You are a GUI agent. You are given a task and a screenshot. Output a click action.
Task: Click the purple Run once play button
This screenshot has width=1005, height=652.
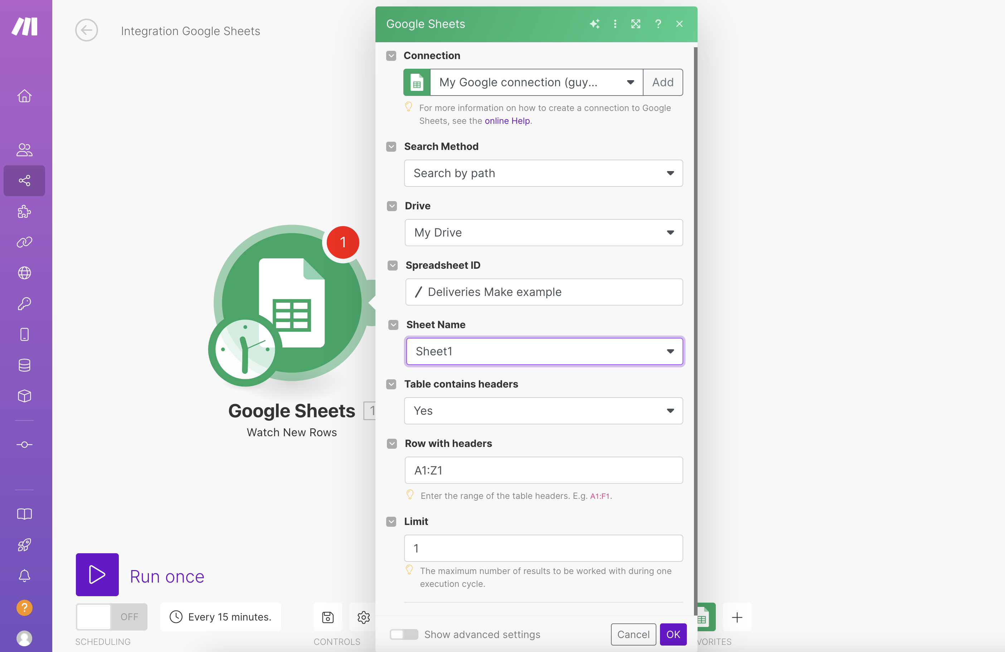click(97, 575)
